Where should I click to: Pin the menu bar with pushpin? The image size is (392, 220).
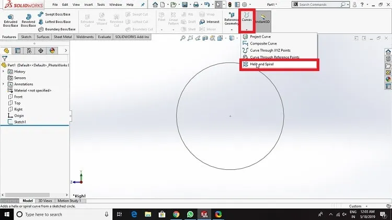coord(143,5)
